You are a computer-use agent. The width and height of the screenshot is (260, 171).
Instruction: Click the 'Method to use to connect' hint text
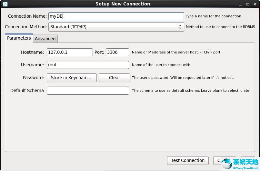coord(220,27)
